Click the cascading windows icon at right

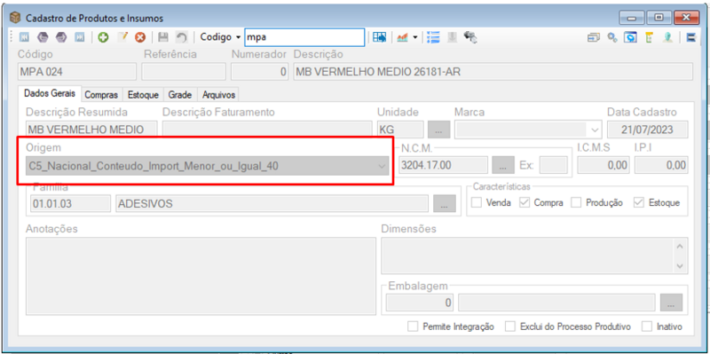594,37
